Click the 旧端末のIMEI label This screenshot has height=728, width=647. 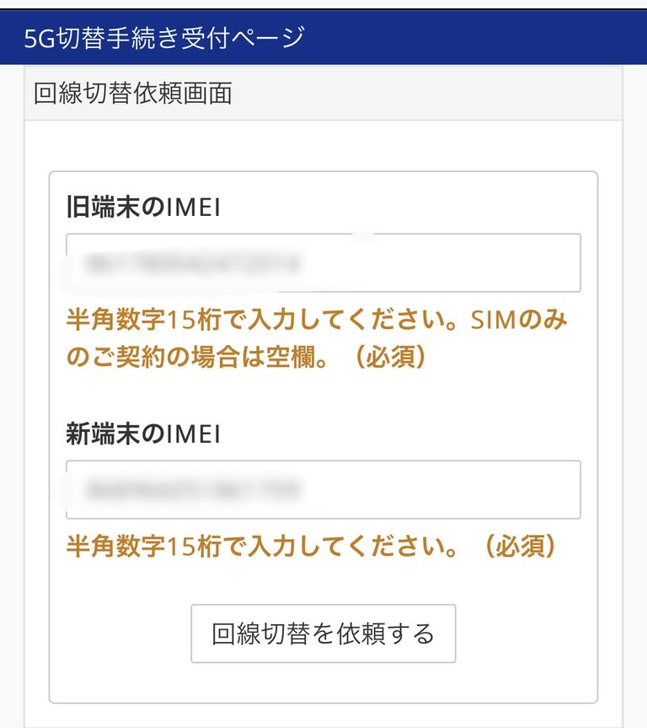[x=142, y=208]
